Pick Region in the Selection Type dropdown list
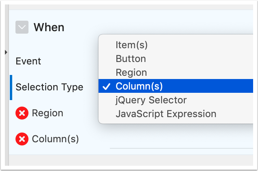 tap(131, 73)
